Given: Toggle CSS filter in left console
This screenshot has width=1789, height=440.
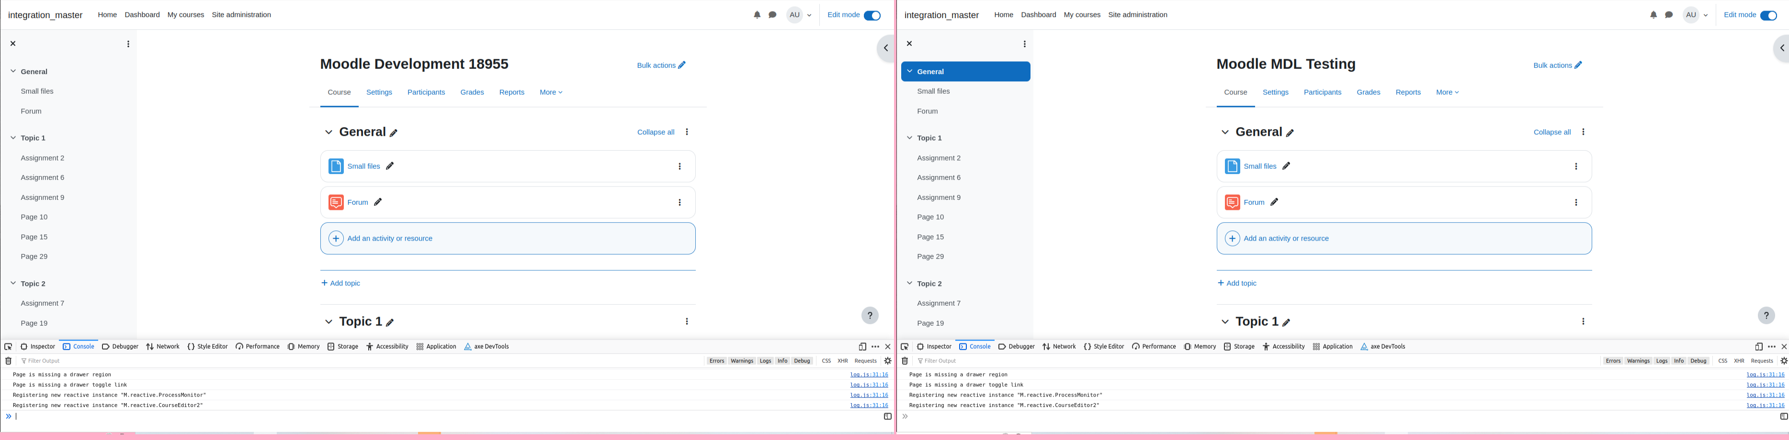Looking at the screenshot, I should (827, 361).
